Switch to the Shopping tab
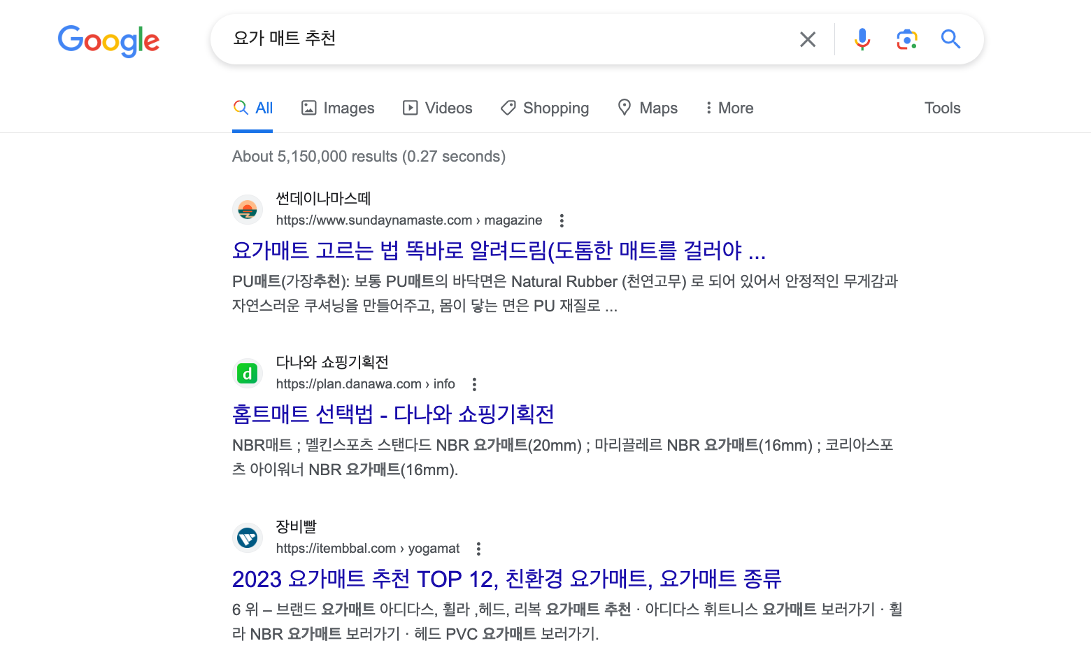1091x669 pixels. point(545,108)
